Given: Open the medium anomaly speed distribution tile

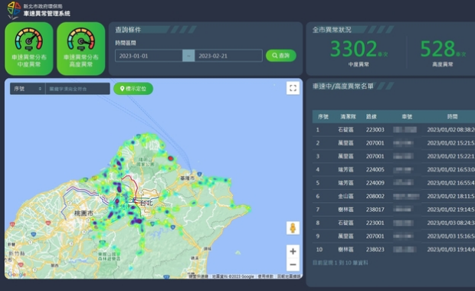Looking at the screenshot, I should [29, 48].
